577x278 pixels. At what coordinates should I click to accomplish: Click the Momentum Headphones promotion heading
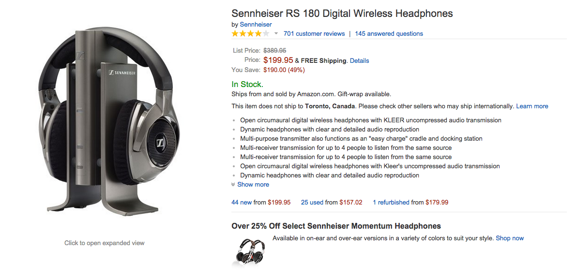pos(336,226)
